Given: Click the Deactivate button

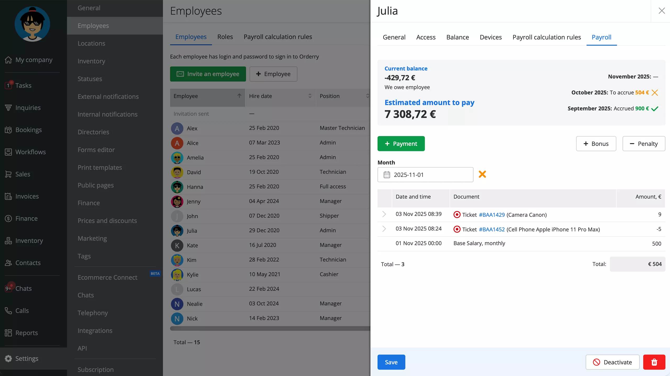Looking at the screenshot, I should [612, 362].
